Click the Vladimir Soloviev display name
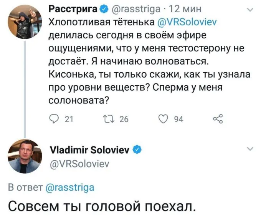The height and width of the screenshot is (221, 261). pos(91,150)
